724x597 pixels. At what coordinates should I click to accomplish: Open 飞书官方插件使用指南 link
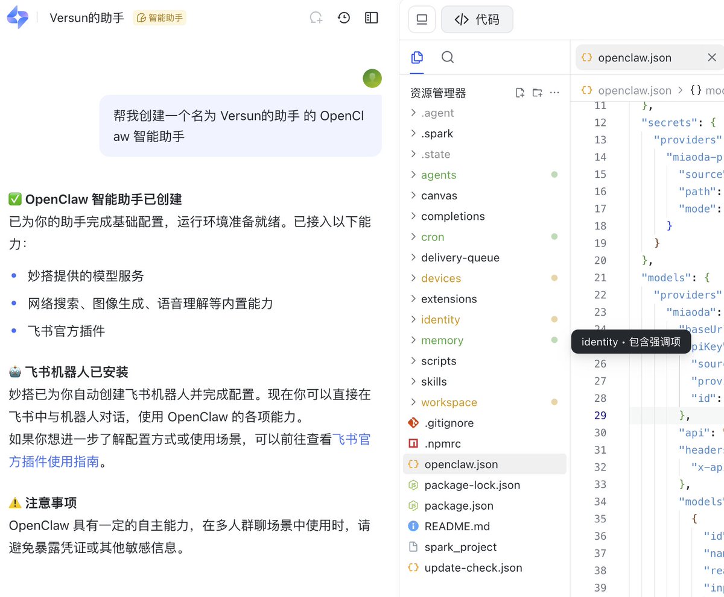189,451
